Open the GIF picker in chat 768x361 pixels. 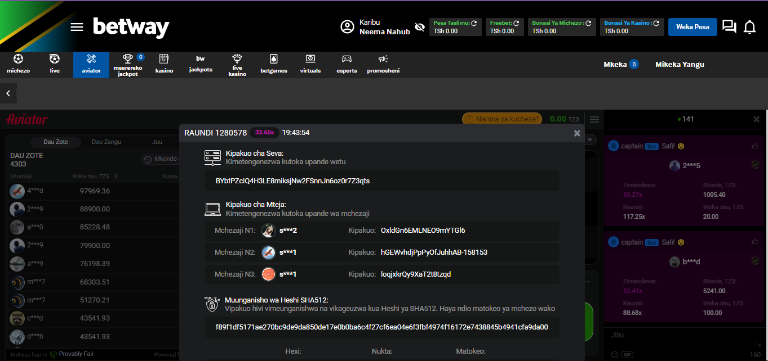(x=627, y=355)
